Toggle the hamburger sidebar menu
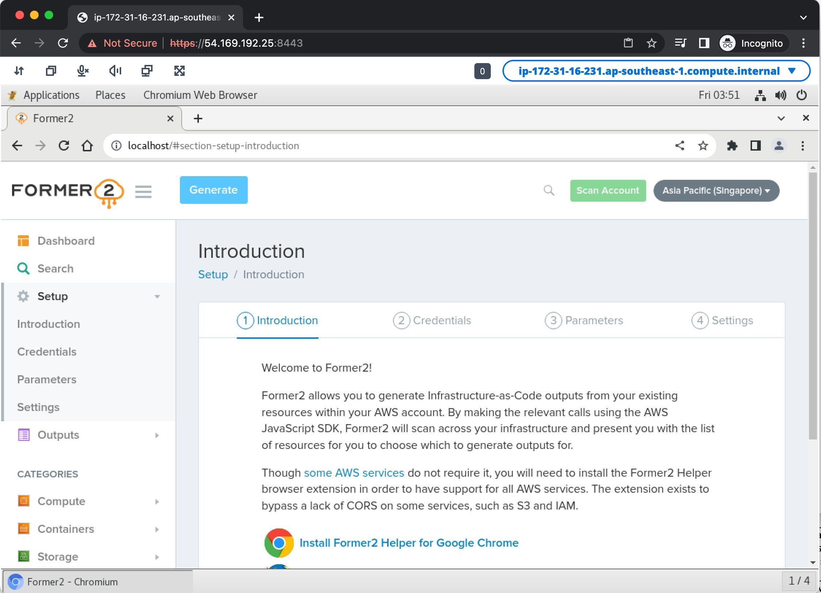Viewport: 821px width, 593px height. [x=143, y=192]
